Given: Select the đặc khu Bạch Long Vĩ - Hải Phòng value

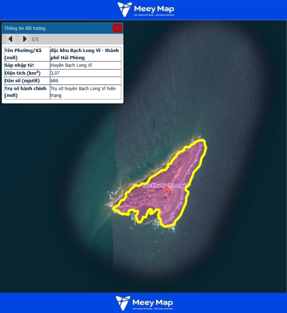Looking at the screenshot, I should click(x=85, y=54).
